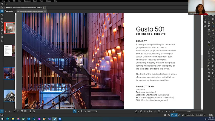Screen dimensions: 215x121
Task: Select the Line markup tool
Action: pos(213,37)
